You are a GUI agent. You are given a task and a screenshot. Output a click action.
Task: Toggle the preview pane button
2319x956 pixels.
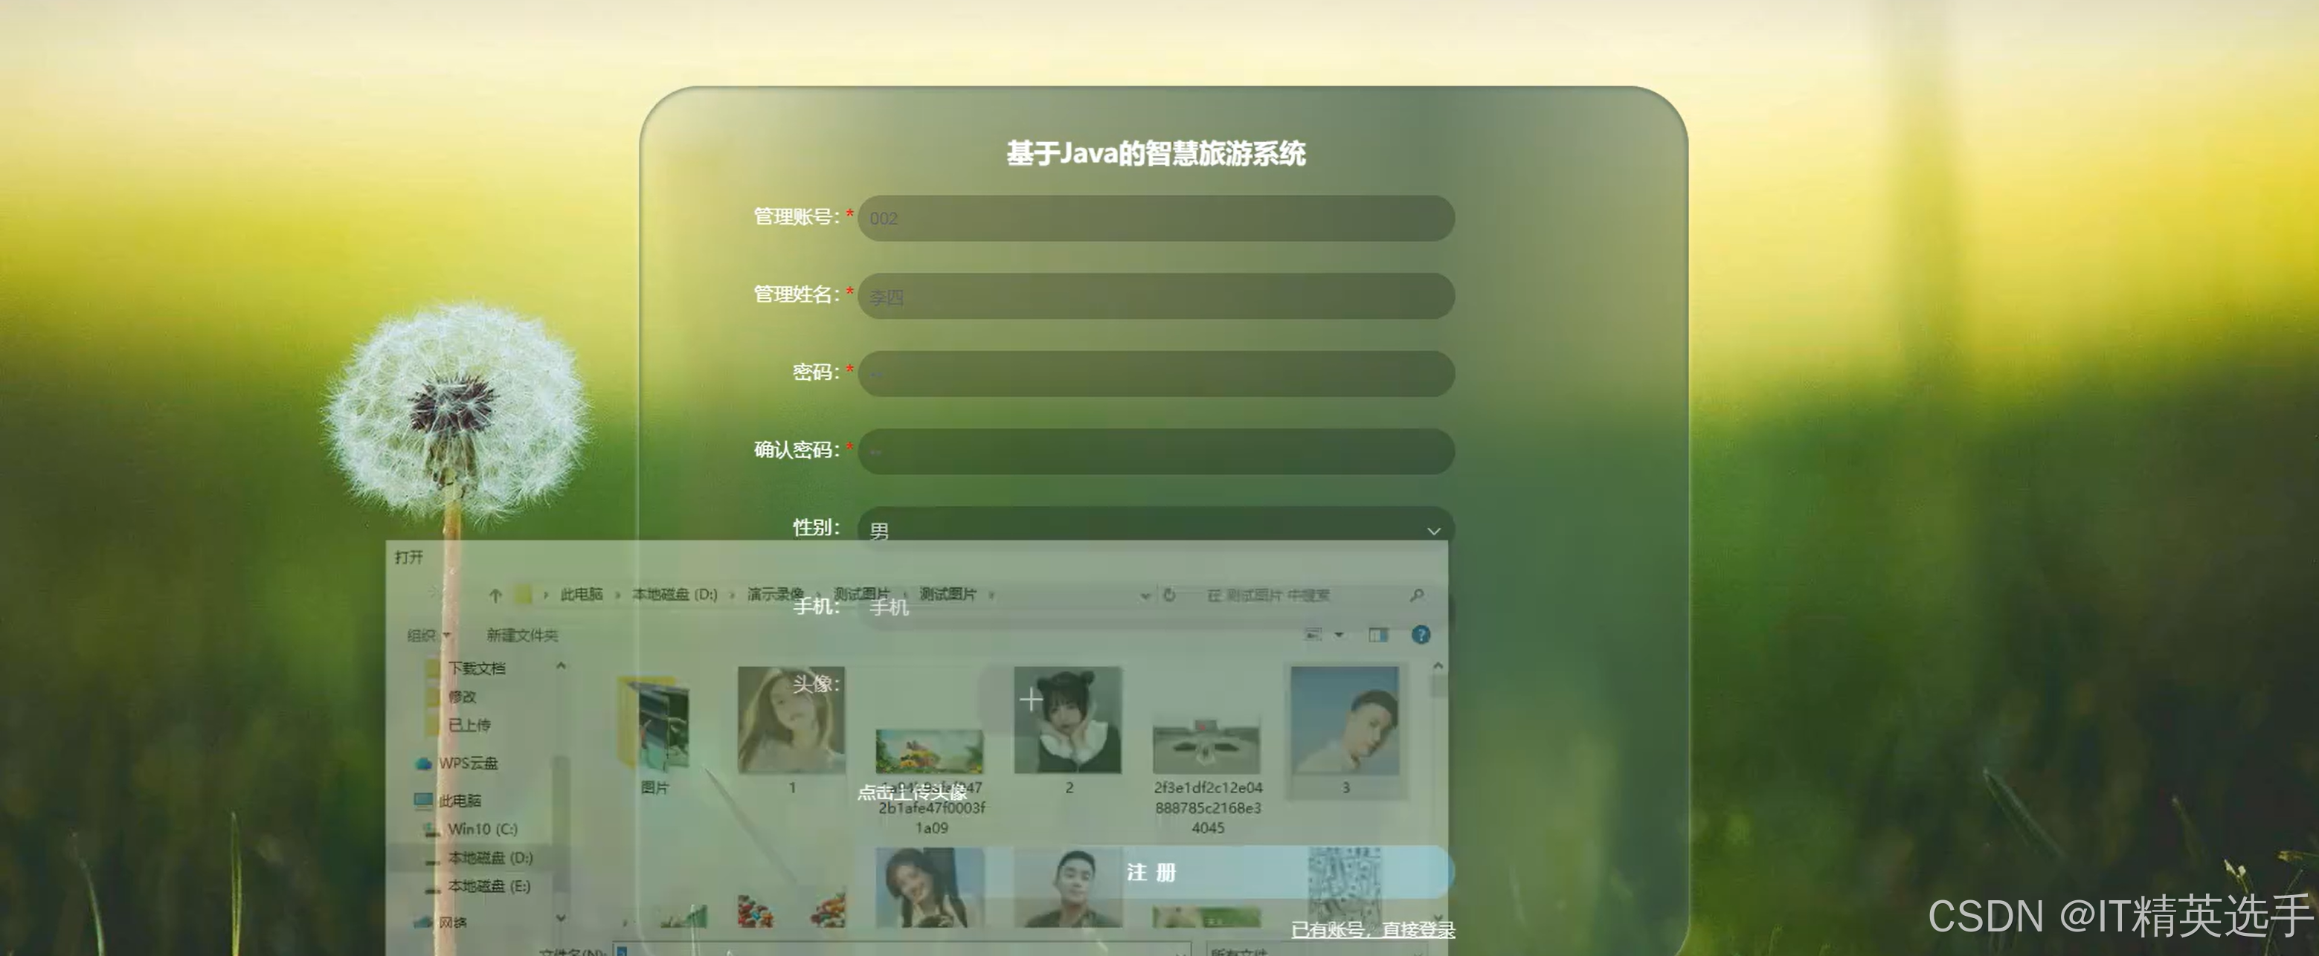(x=1377, y=635)
